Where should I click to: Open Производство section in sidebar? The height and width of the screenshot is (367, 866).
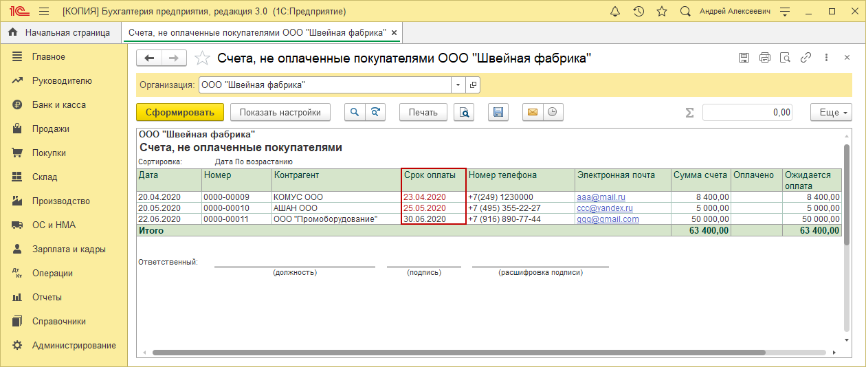(x=60, y=201)
